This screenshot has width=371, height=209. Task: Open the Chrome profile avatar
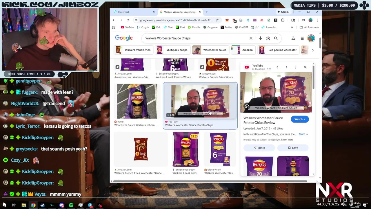(x=310, y=20)
